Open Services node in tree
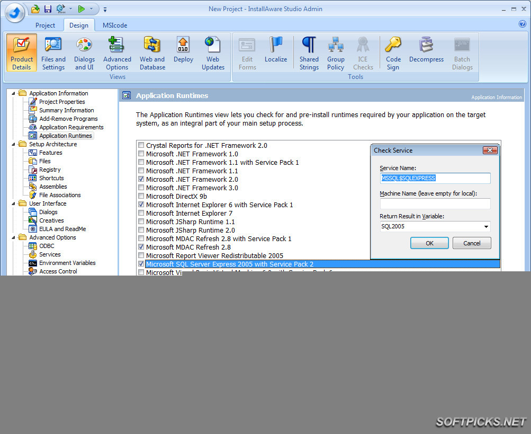 (50, 254)
